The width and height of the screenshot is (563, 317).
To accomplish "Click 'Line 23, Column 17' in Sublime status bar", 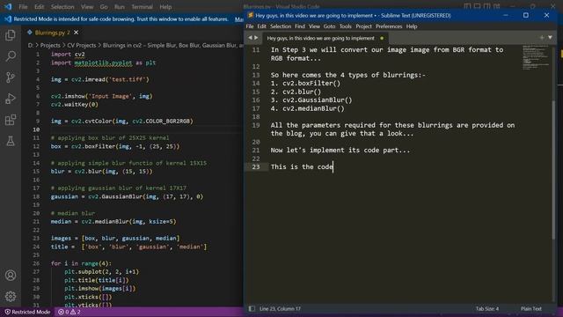I will 280,309.
